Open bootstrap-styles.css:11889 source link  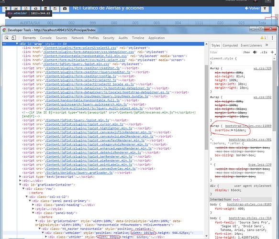(x=248, y=126)
